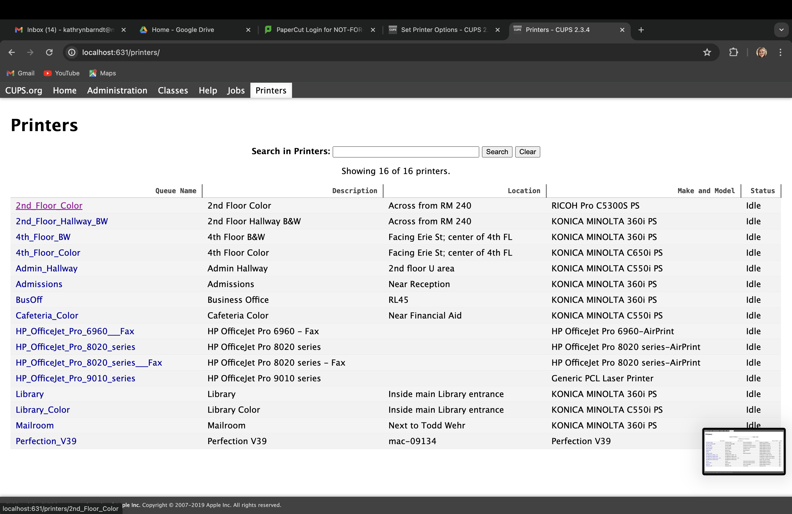Close the Inbox Gmail tab
This screenshot has height=514, width=792.
click(123, 30)
